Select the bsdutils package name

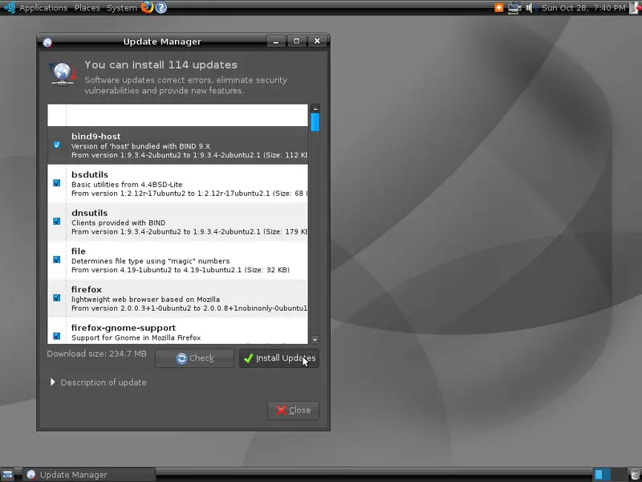tap(90, 174)
